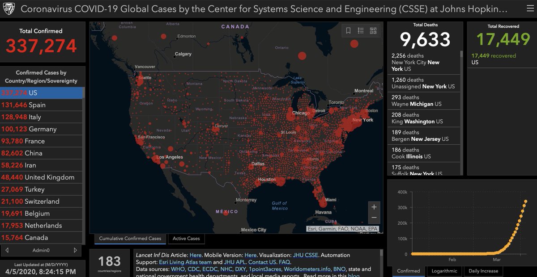Zoom in on the map with plus
Image resolution: width=537 pixels, height=277 pixels.
pos(374,207)
